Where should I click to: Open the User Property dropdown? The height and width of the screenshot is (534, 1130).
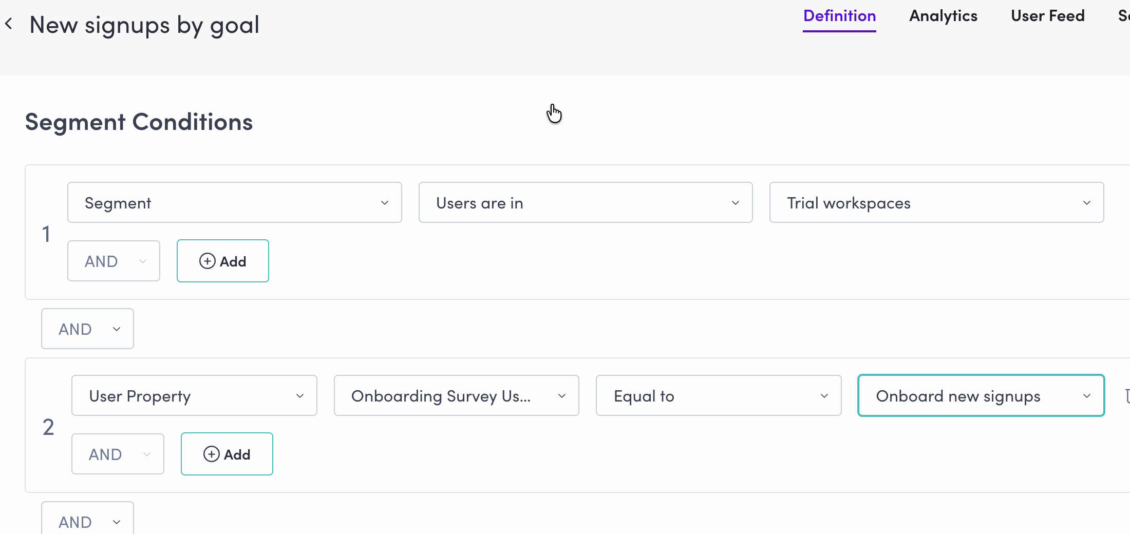click(x=194, y=395)
